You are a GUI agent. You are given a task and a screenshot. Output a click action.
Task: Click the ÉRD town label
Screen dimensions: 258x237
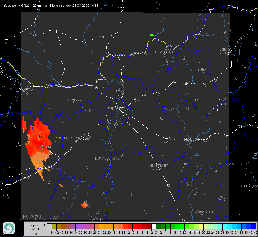click(108, 120)
